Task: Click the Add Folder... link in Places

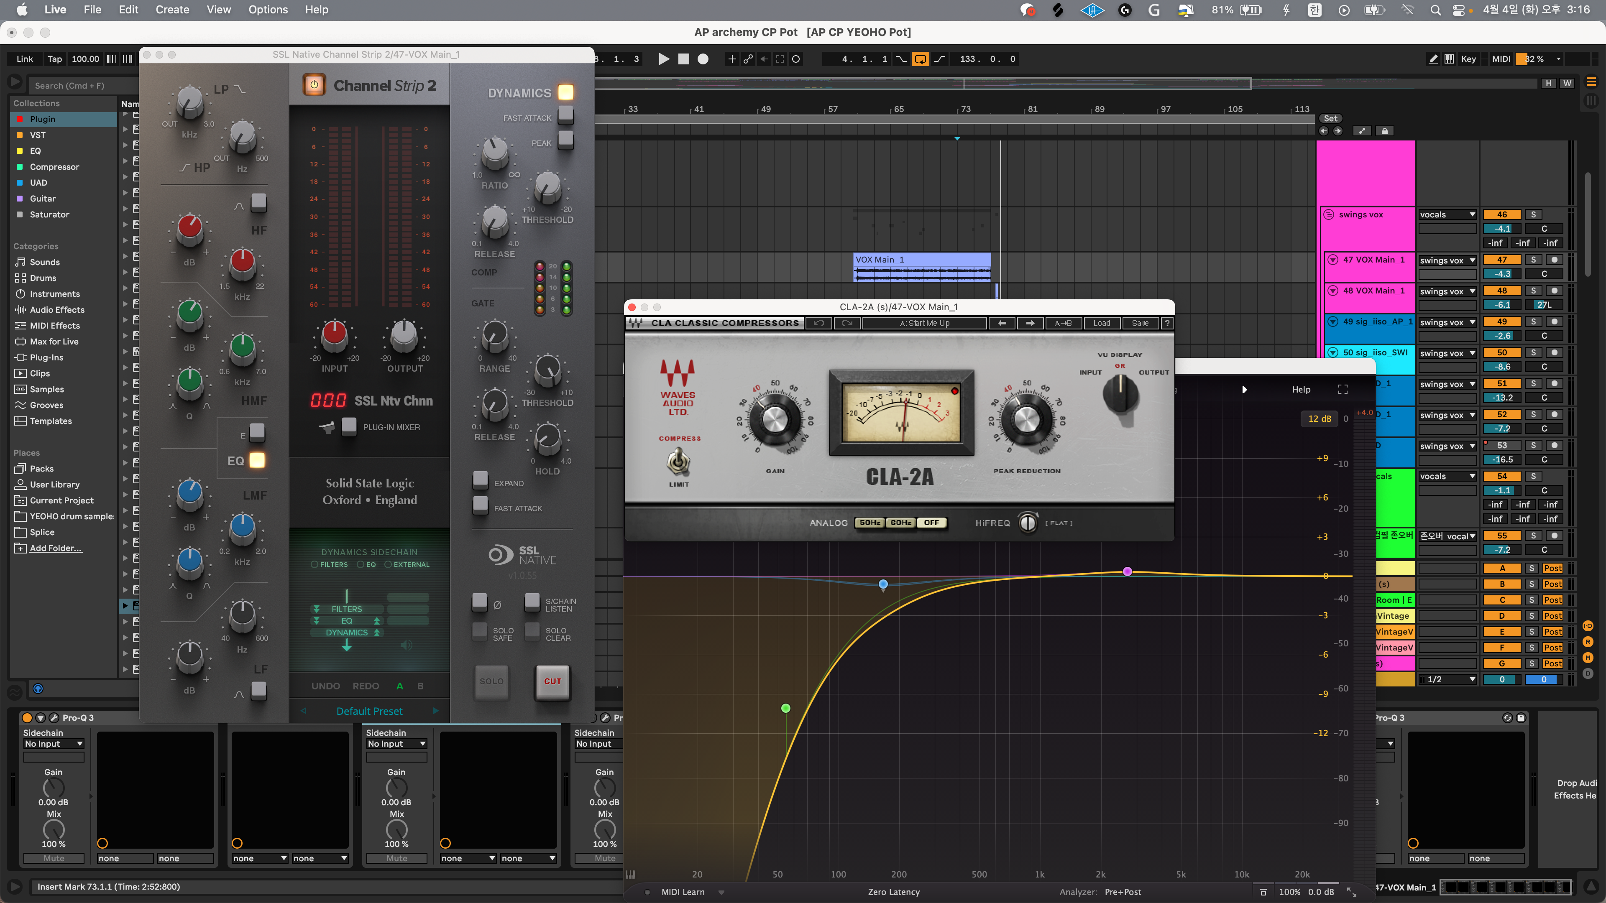Action: (x=56, y=548)
